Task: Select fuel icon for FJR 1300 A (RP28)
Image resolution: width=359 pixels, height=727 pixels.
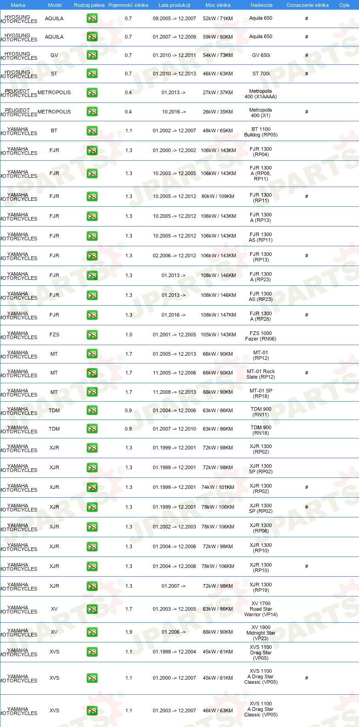Action: 92,315
